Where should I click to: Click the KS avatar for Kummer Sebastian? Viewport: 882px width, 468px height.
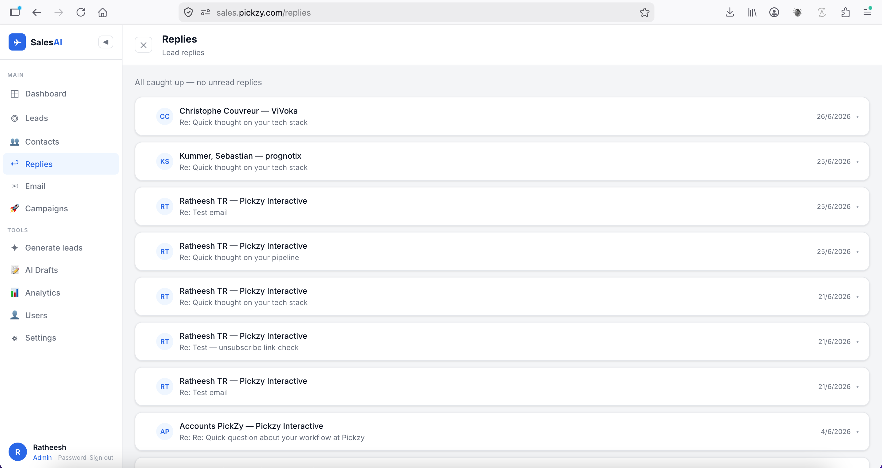tap(165, 162)
